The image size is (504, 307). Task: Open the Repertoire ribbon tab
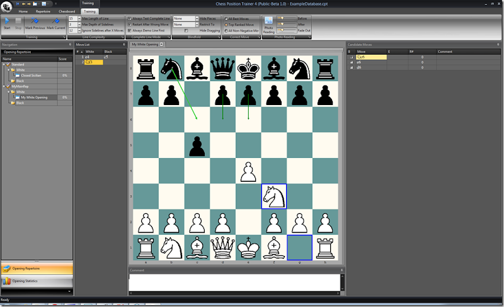coord(43,11)
